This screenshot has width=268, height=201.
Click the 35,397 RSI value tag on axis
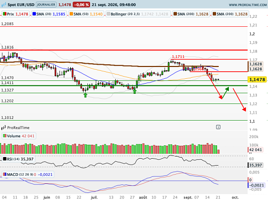point(256,165)
